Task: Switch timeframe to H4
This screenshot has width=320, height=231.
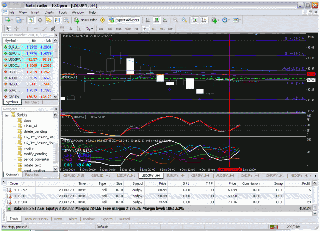Action: pyautogui.click(x=145, y=29)
